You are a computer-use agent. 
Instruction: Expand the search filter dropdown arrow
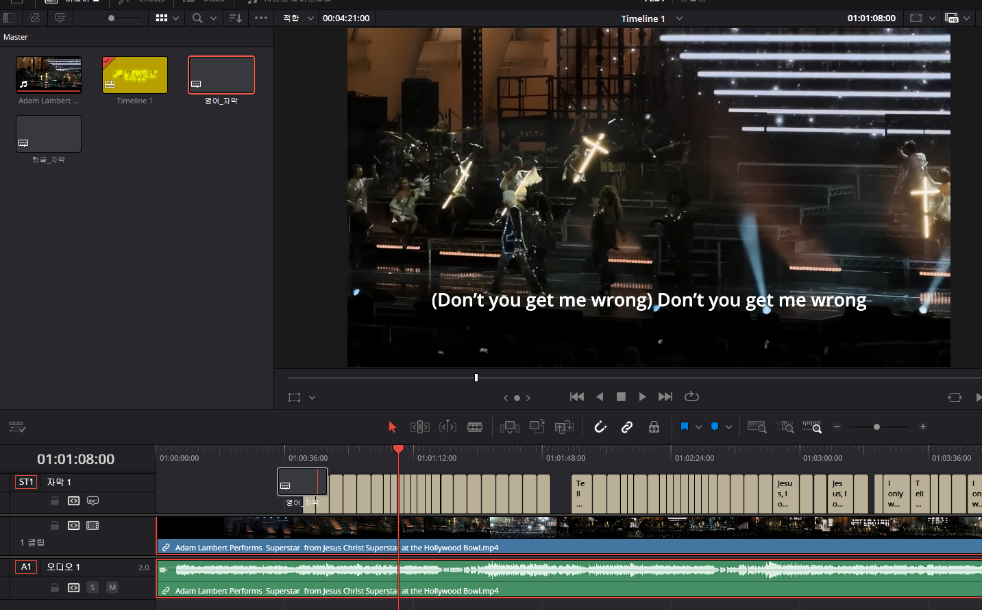pos(213,18)
